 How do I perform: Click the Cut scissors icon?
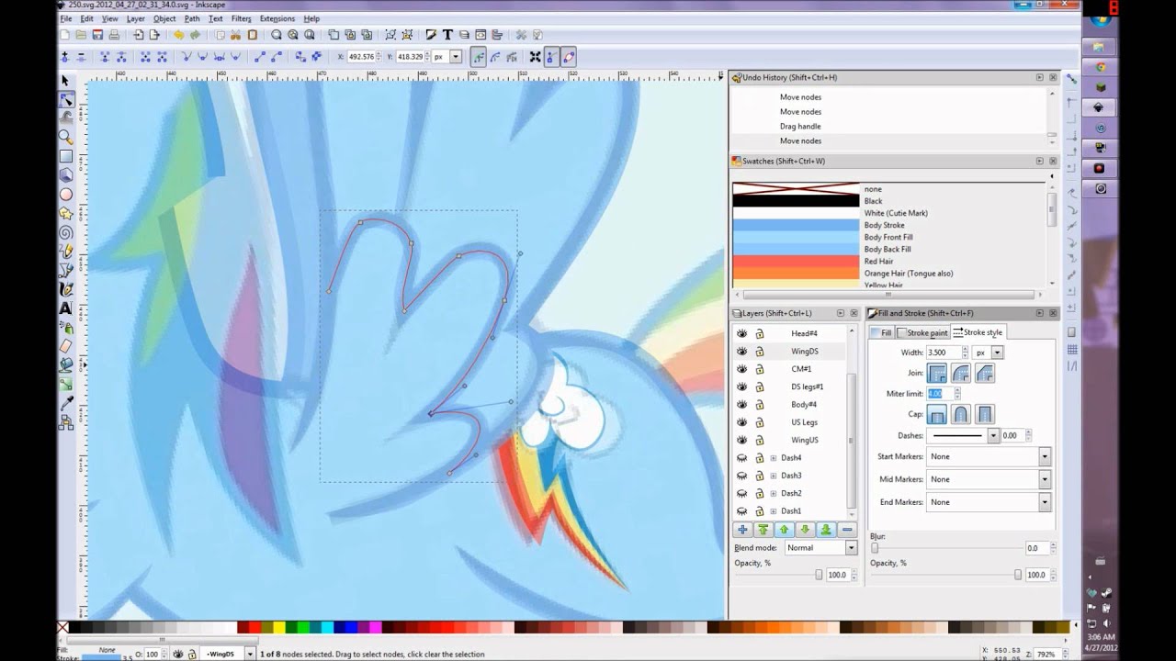[236, 35]
